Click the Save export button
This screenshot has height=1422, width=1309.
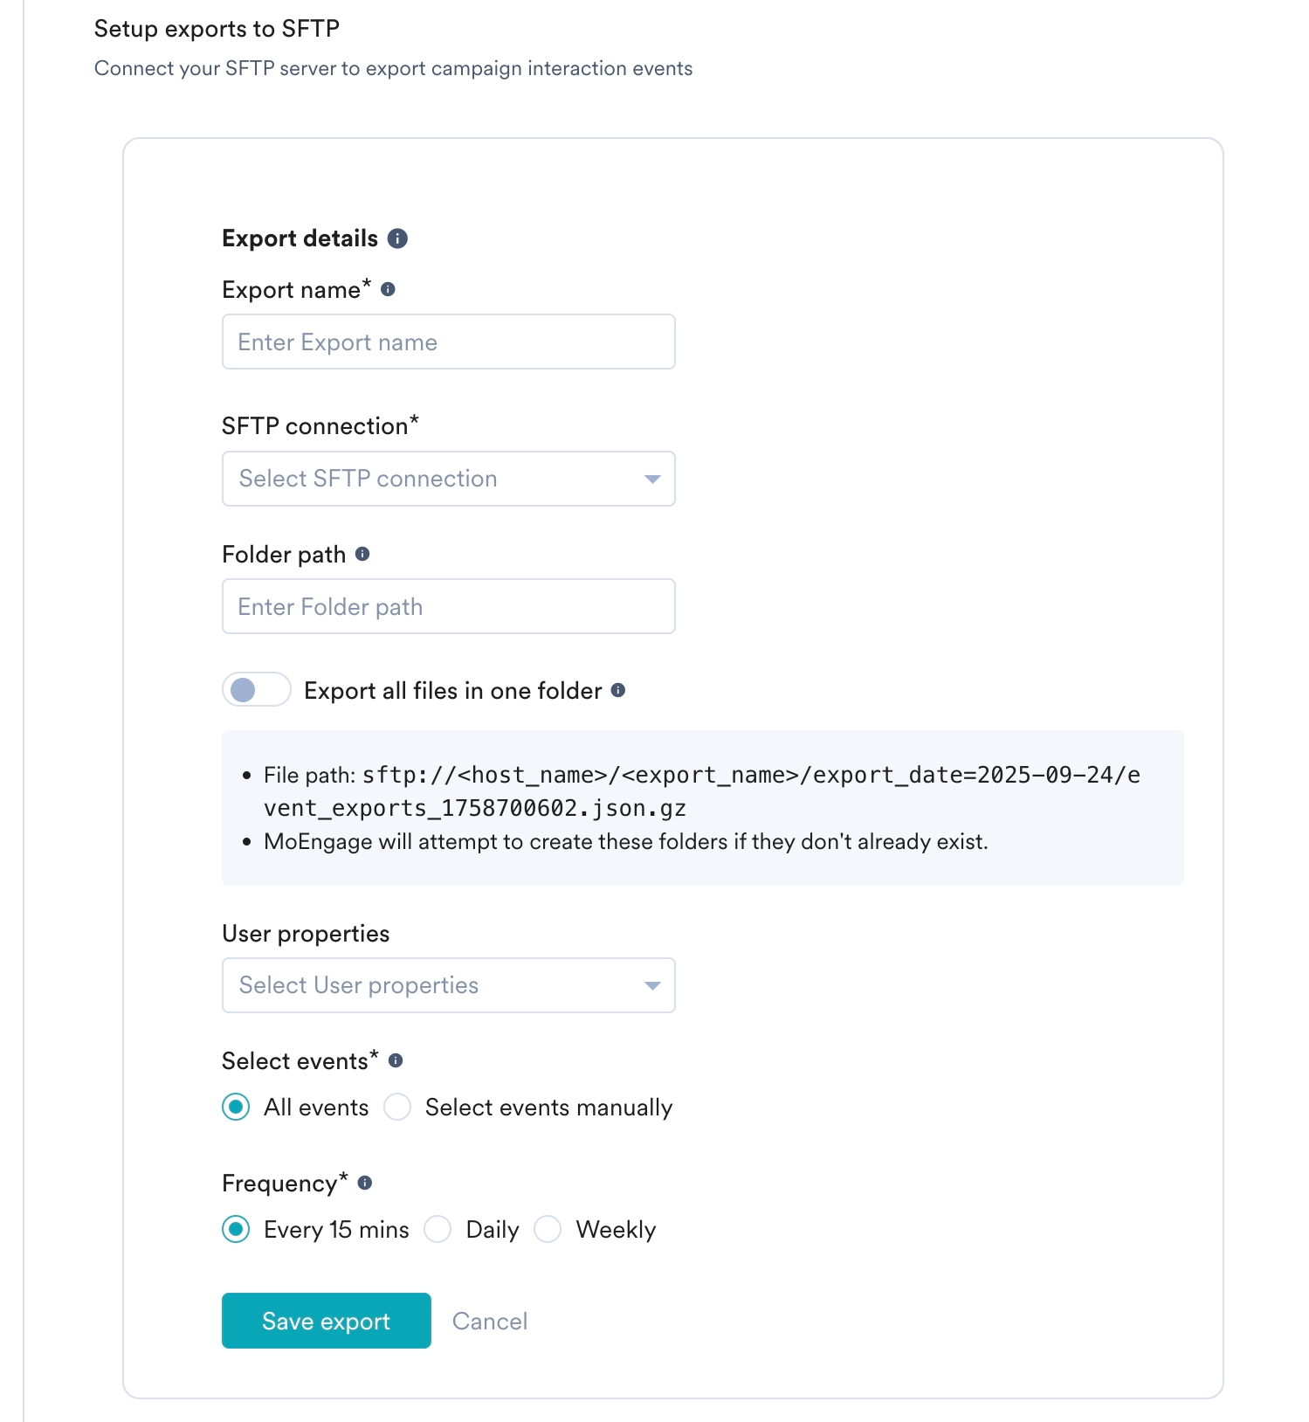326,1321
